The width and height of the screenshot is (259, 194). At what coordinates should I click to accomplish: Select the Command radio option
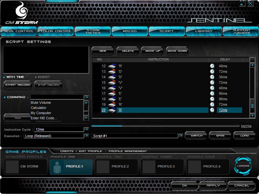click(x=5, y=97)
